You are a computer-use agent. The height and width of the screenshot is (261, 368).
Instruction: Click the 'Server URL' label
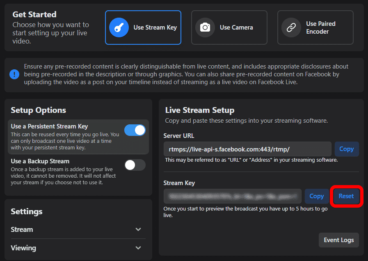[x=179, y=136]
